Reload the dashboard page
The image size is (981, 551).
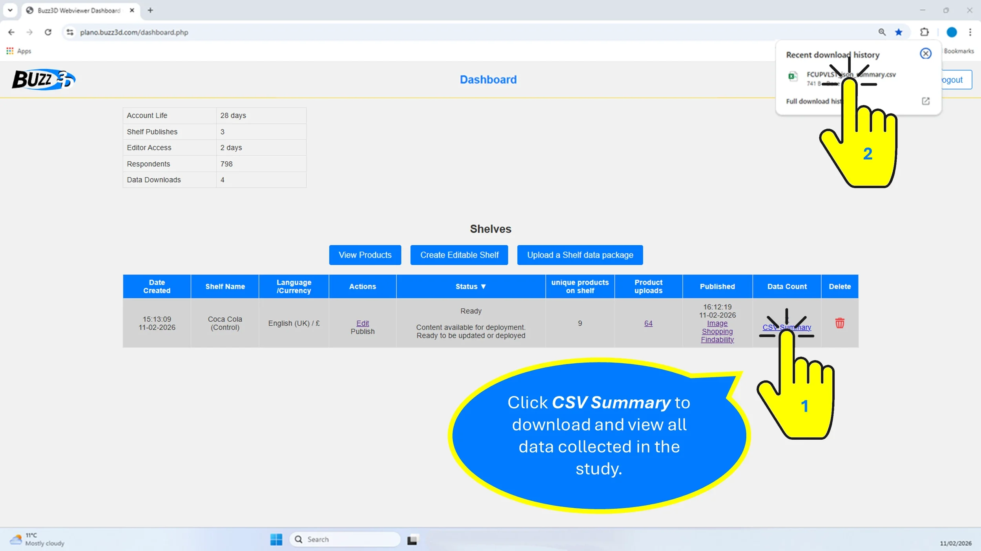click(48, 32)
